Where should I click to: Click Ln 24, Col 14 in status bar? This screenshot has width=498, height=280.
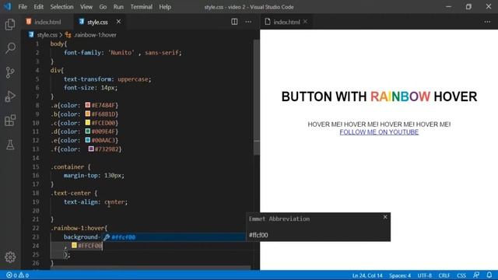[x=367, y=275]
